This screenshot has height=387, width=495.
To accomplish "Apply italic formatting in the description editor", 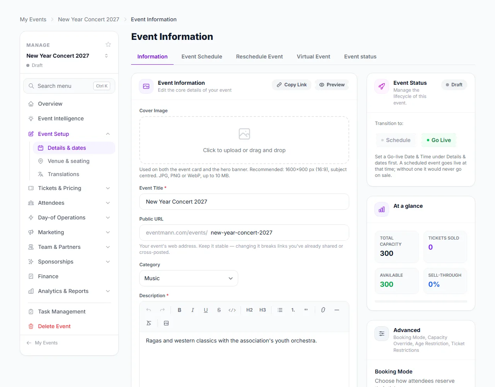I will [193, 310].
